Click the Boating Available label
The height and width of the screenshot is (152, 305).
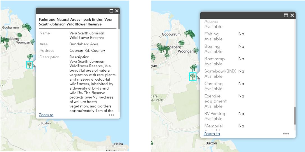point(213,49)
